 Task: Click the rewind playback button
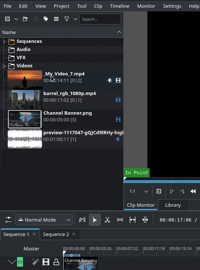pyautogui.click(x=193, y=191)
